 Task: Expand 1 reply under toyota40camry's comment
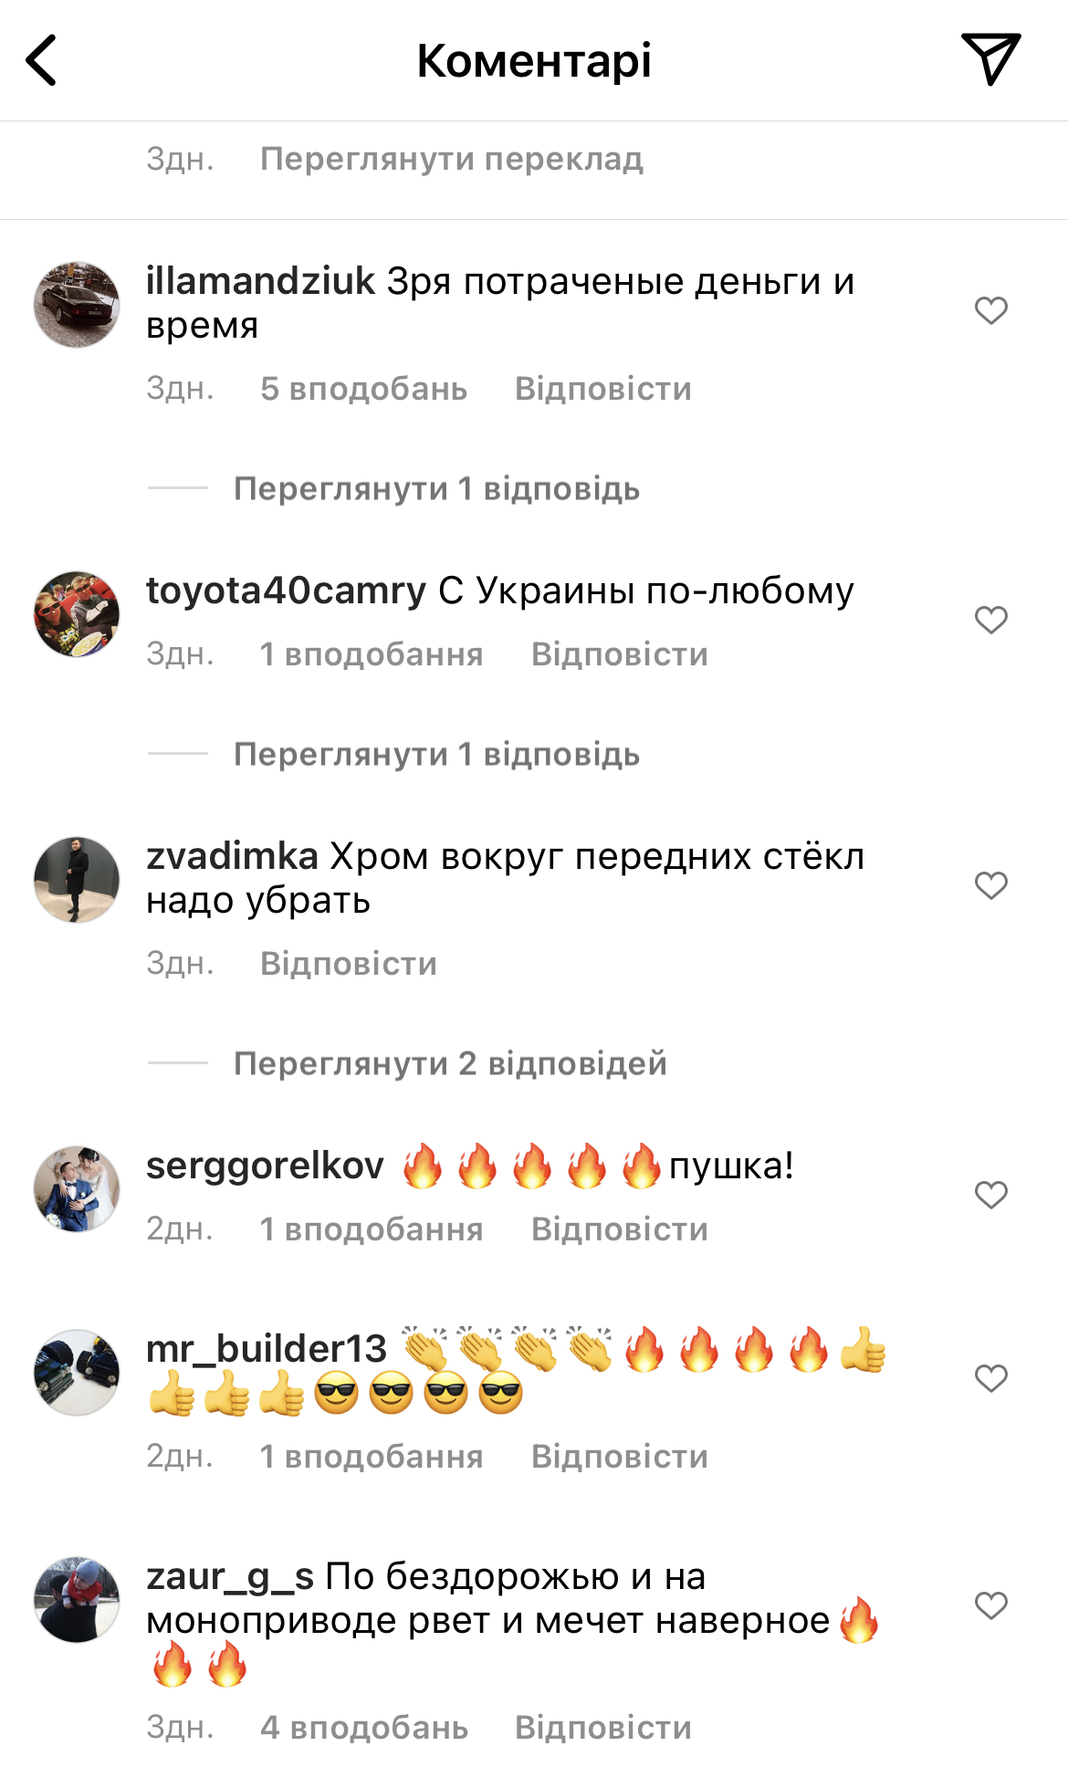pos(436,754)
